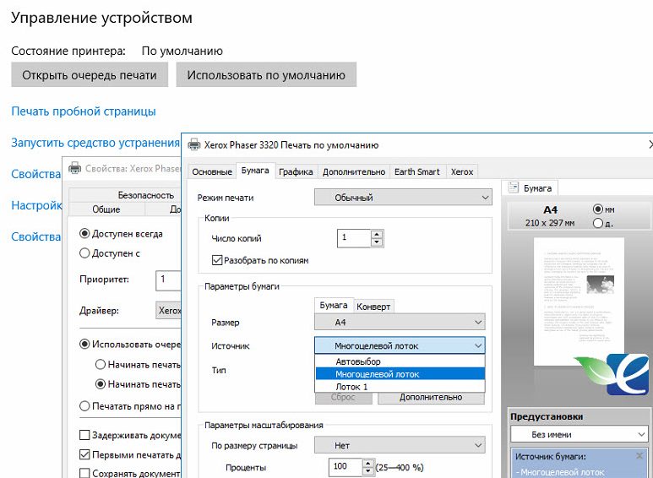
Task: Select second Начинать печать radio option
Action: (x=101, y=384)
